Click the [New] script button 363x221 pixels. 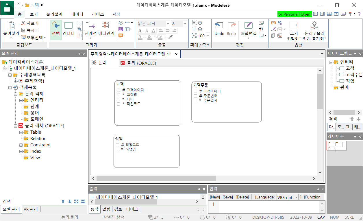215,197
